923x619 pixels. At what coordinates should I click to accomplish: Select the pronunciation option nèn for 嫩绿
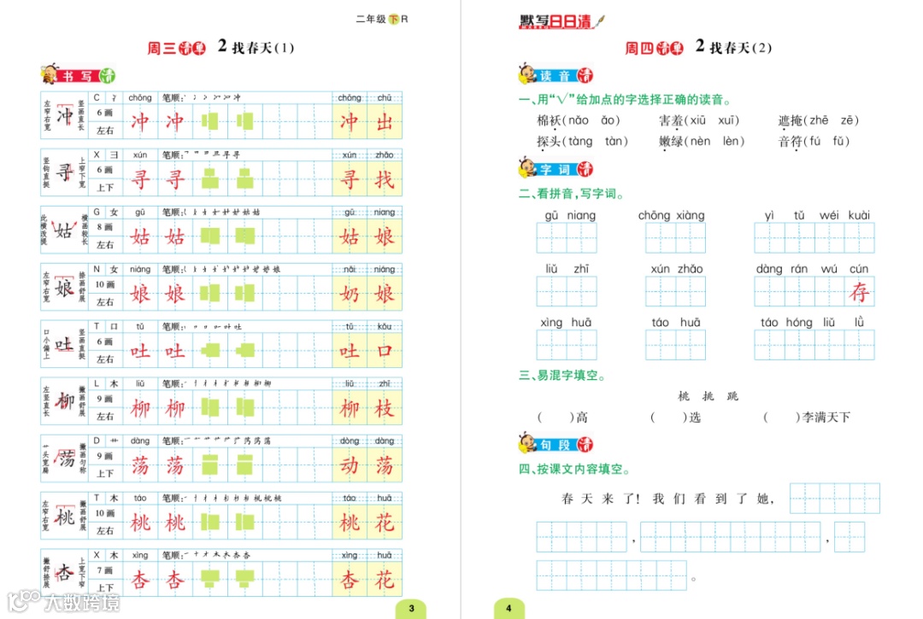coord(700,142)
